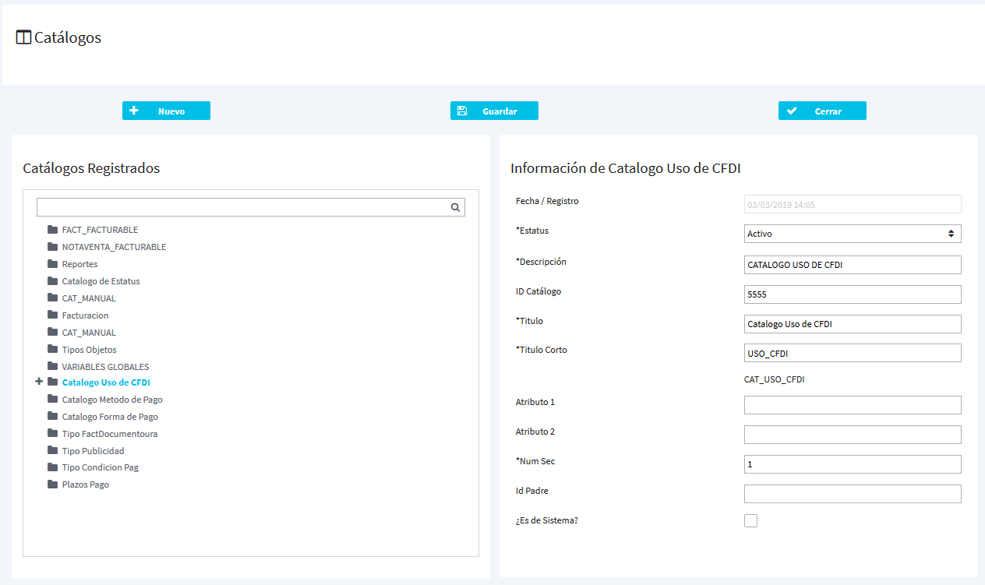Focus the Atributo 1 text field

(x=852, y=405)
